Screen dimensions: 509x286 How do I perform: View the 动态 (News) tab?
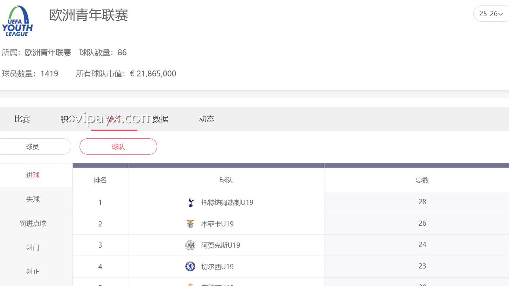pos(206,119)
